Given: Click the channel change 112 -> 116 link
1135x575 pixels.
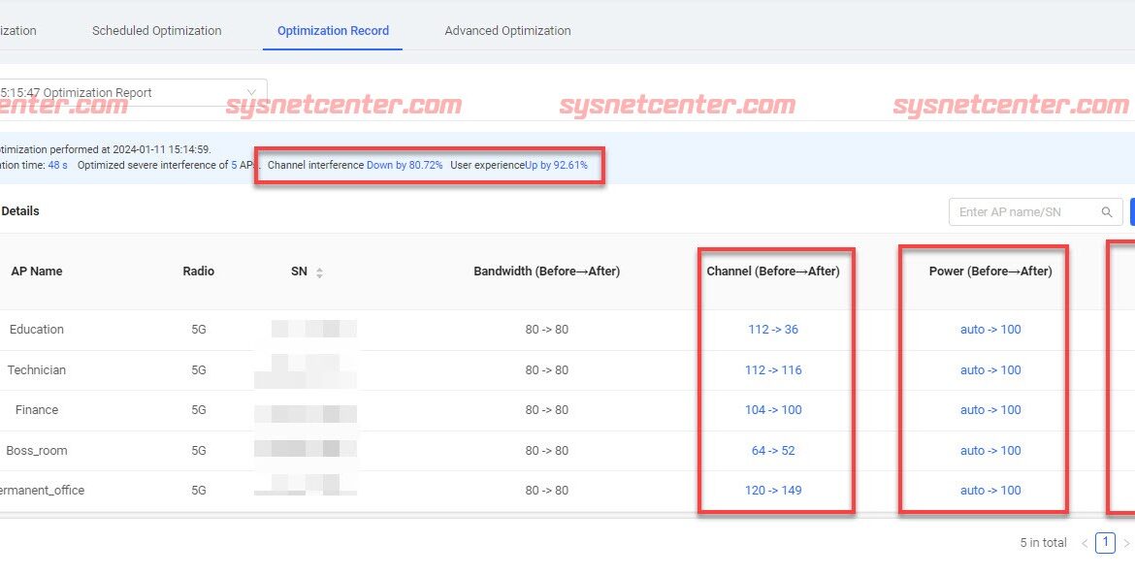Looking at the screenshot, I should click(775, 370).
